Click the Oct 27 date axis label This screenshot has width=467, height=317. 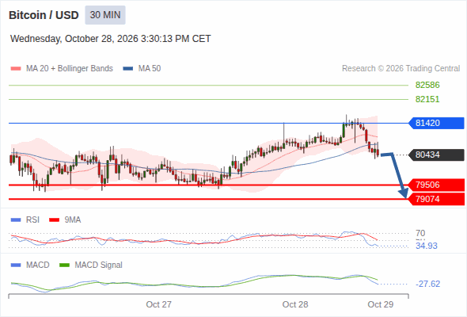coord(159,304)
